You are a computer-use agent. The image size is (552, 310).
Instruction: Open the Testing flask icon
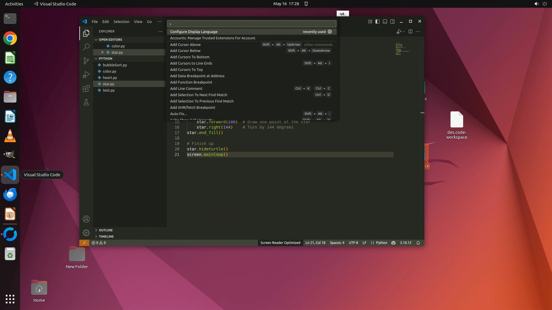pyautogui.click(x=86, y=102)
